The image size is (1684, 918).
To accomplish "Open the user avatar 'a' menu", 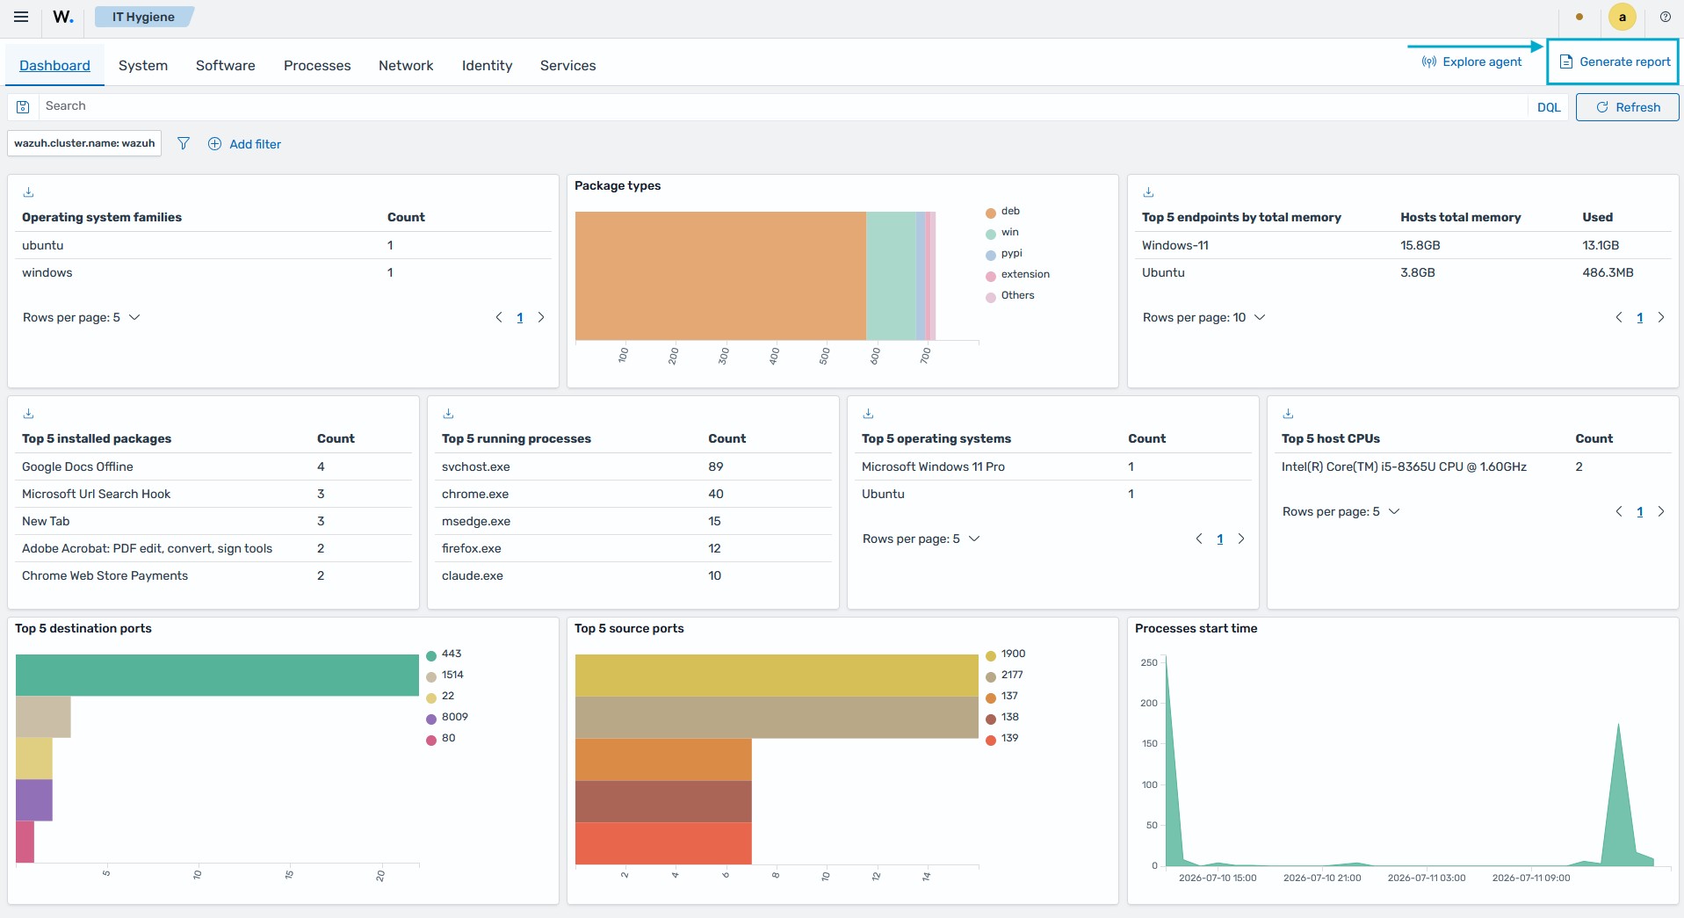I will pos(1622,17).
